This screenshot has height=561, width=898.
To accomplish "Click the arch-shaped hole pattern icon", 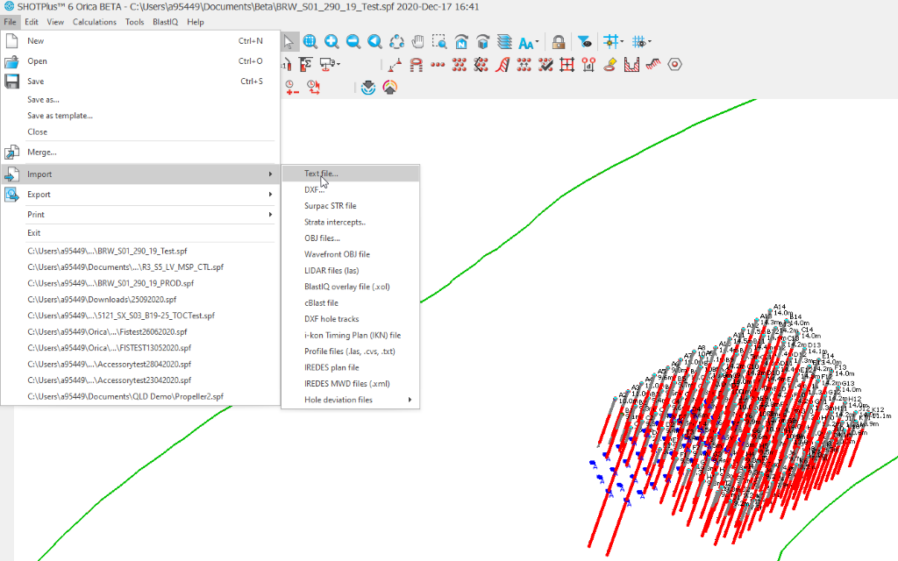I will (x=416, y=65).
